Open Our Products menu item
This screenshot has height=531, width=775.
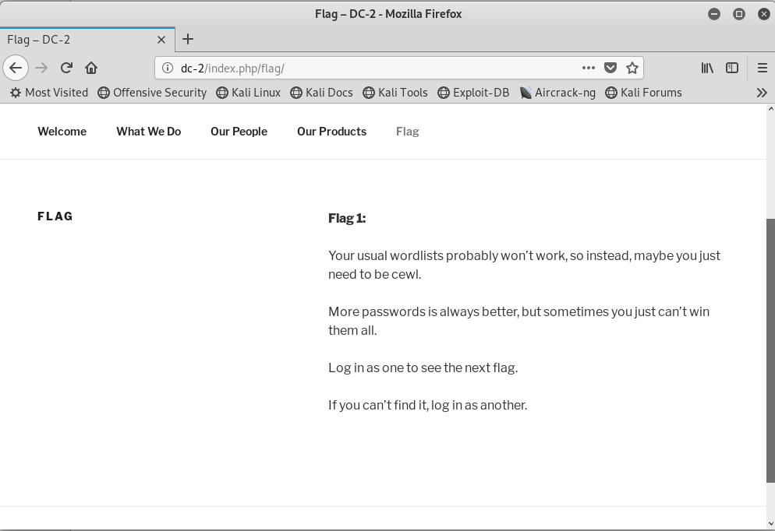[x=331, y=132]
